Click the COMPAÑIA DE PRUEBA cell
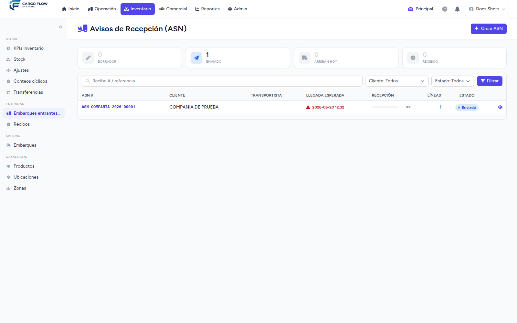 click(194, 107)
